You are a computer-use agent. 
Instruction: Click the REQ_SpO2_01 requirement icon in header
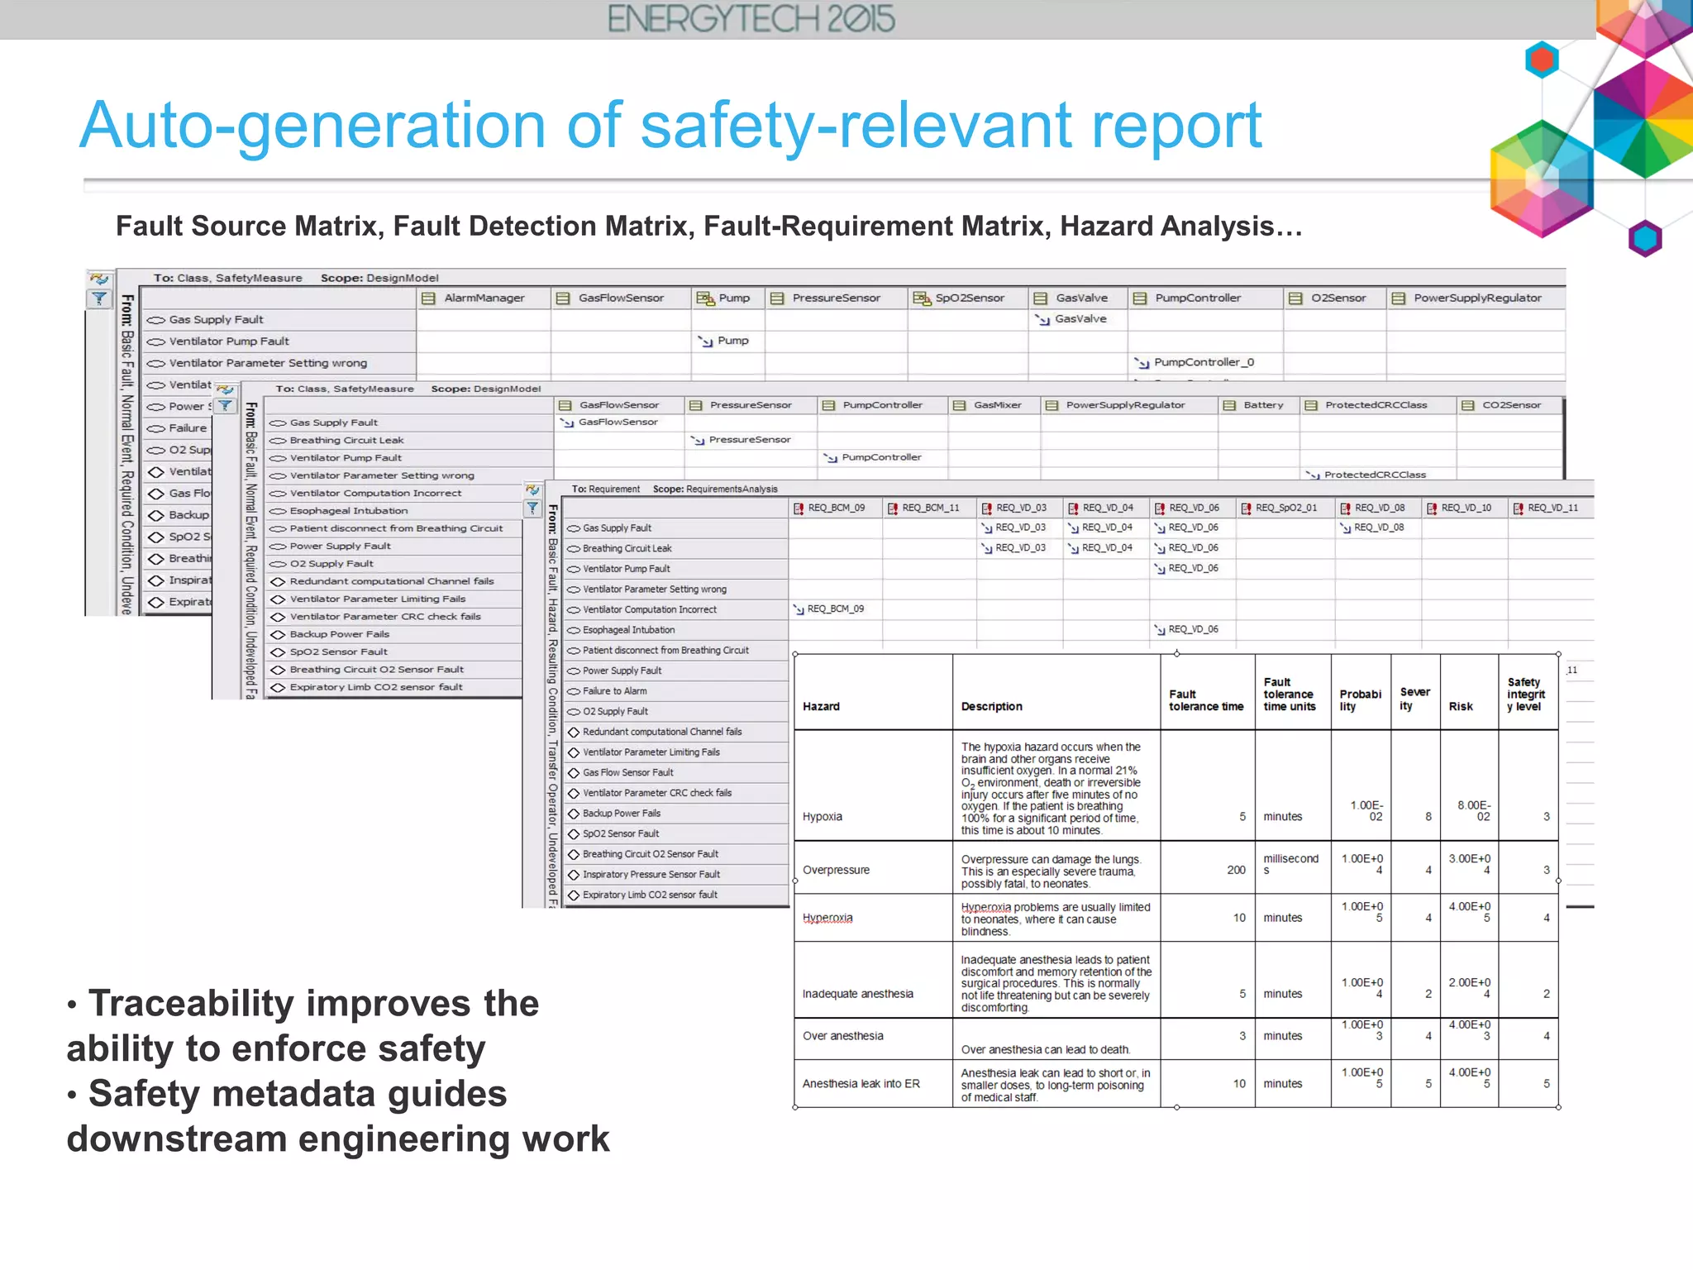pyautogui.click(x=1245, y=508)
